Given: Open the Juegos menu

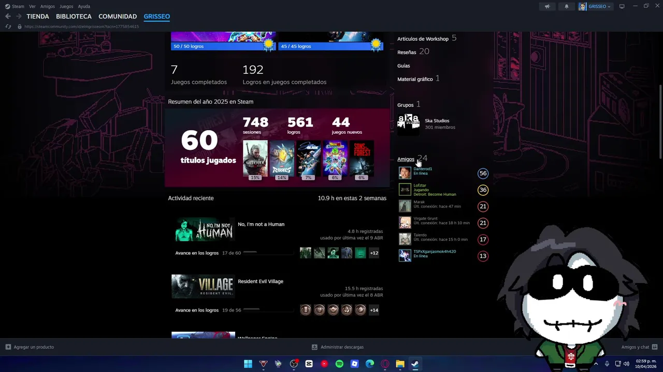Looking at the screenshot, I should pos(66,6).
